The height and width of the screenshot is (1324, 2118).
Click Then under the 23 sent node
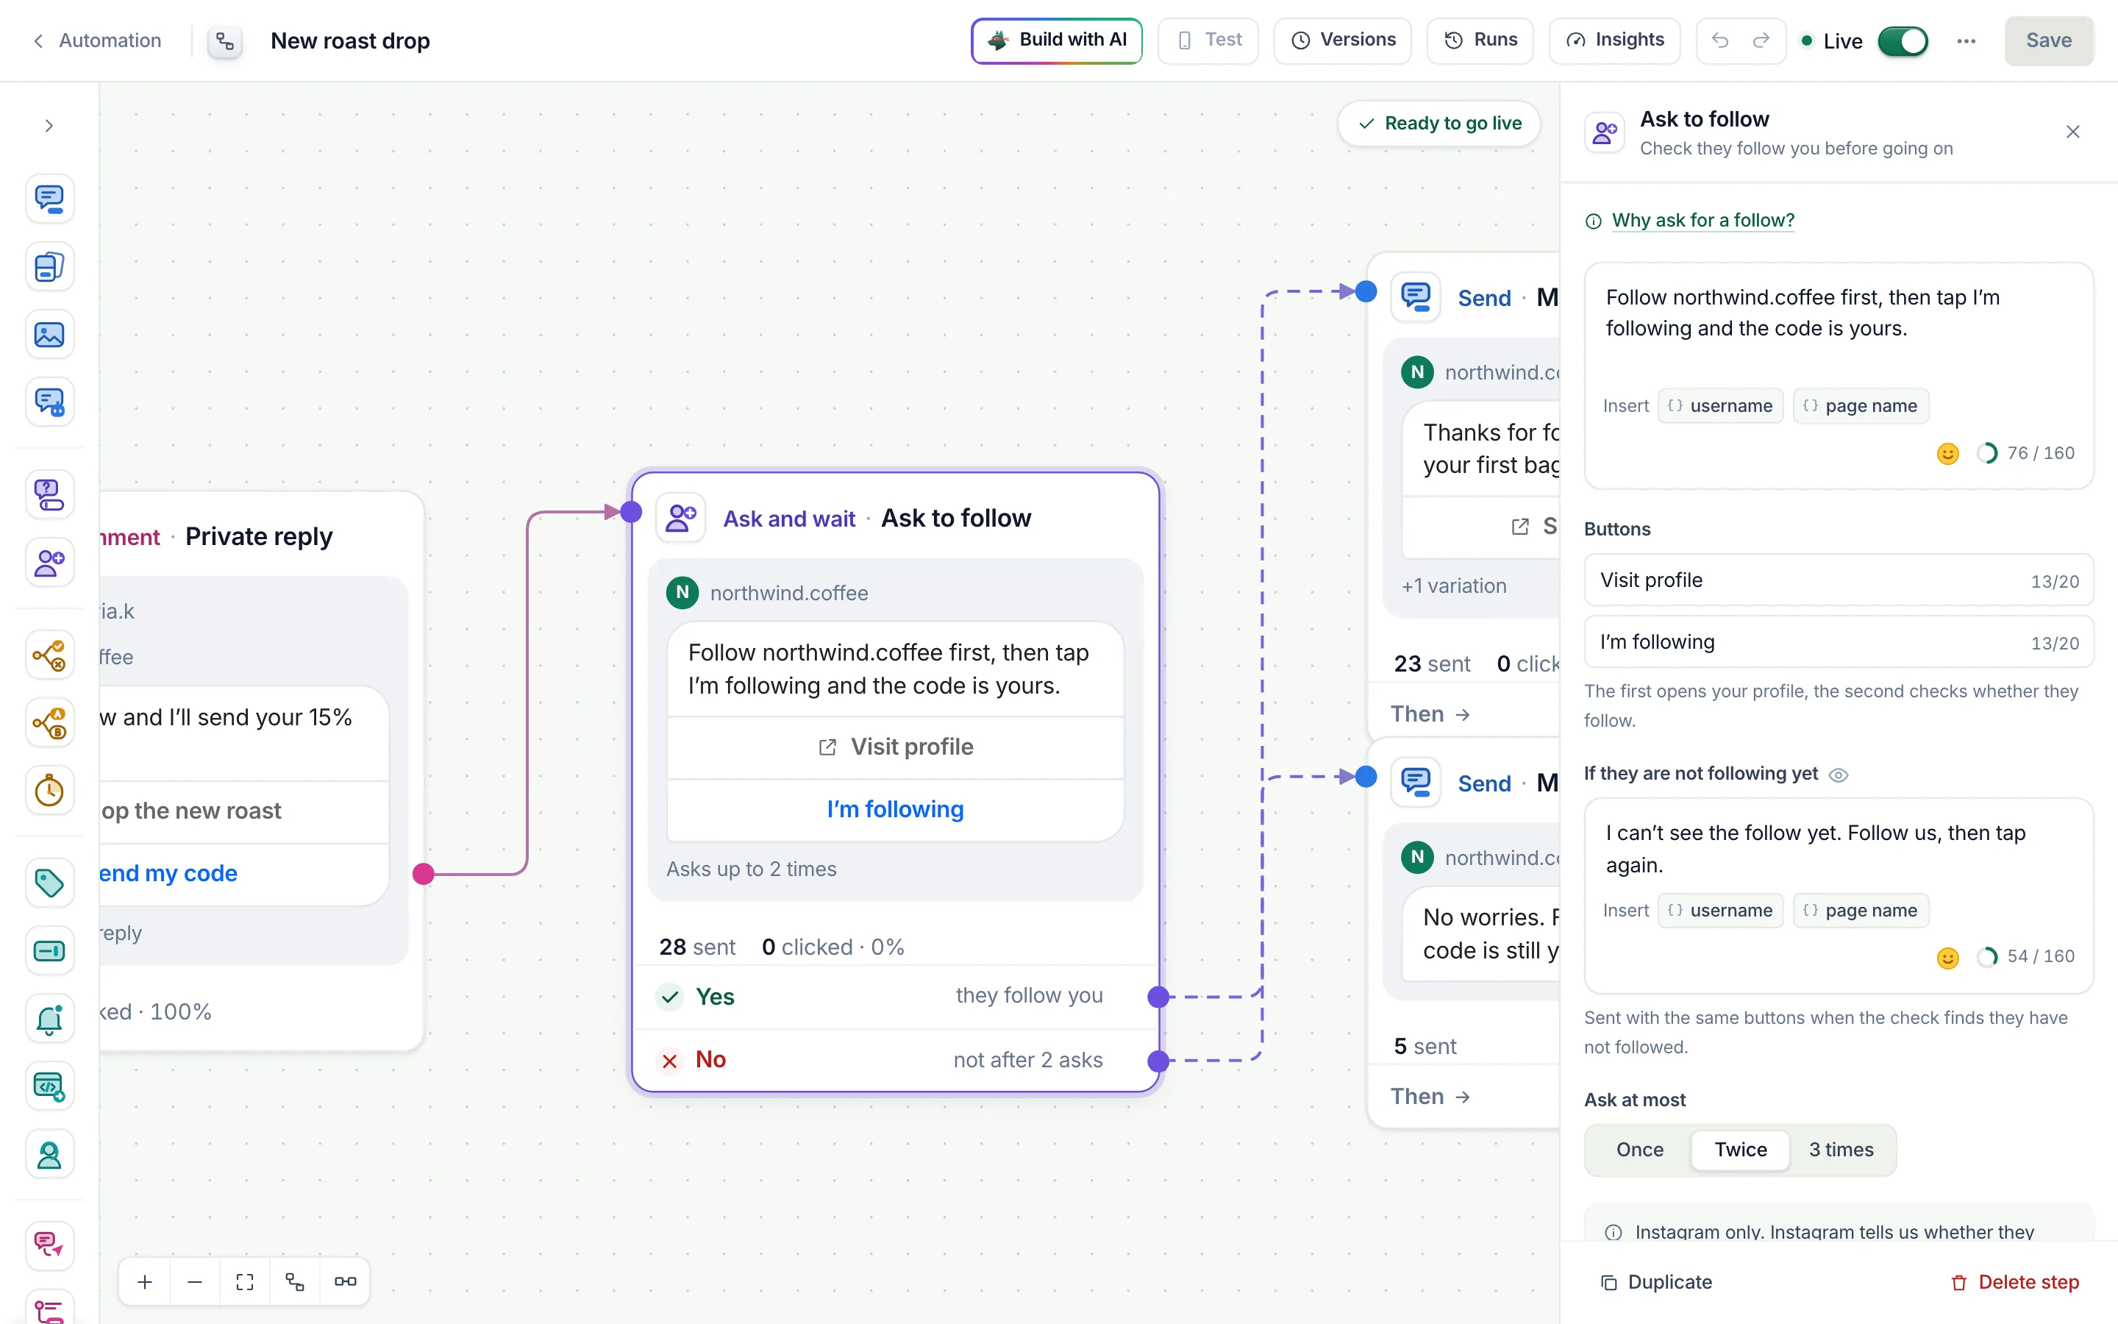tap(1430, 714)
